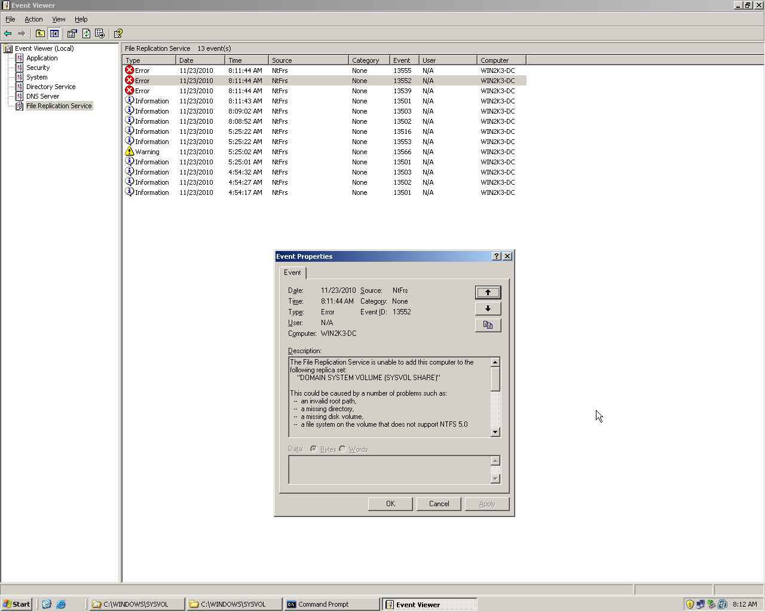This screenshot has width=765, height=612.
Task: Click the Error icon of event 13555
Action: (129, 70)
